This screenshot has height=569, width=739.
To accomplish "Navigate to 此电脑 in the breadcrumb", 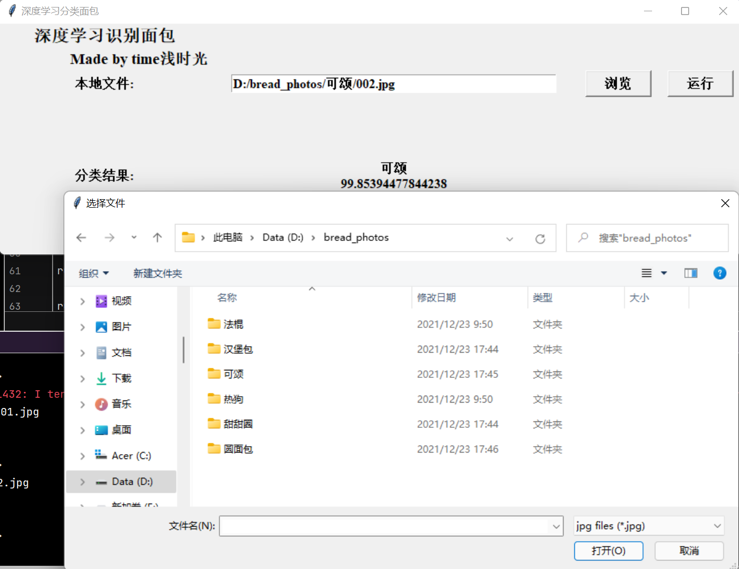I will [228, 238].
